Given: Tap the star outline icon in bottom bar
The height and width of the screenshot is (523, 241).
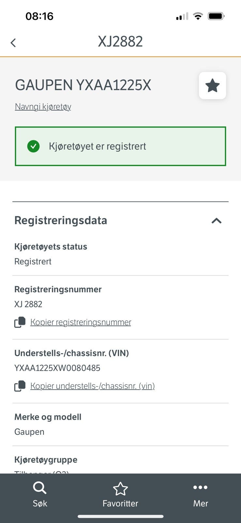Looking at the screenshot, I should click(x=120, y=489).
